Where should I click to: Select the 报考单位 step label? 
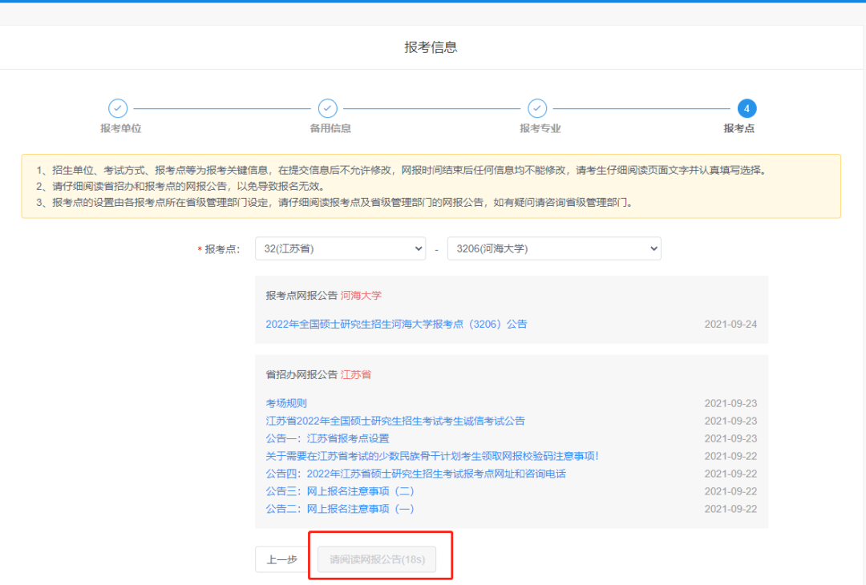click(x=120, y=128)
